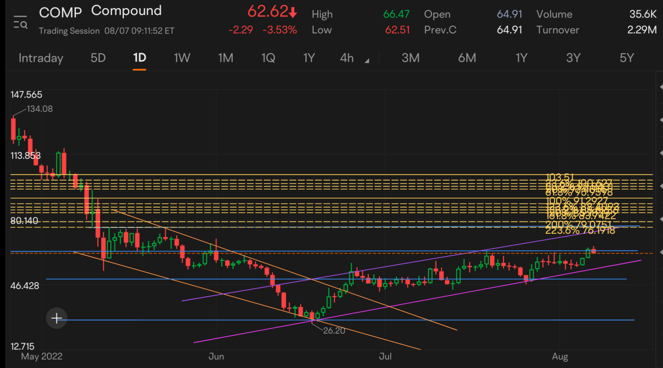The width and height of the screenshot is (663, 368).
Task: Set the chart range to 3Y
Action: click(x=573, y=58)
